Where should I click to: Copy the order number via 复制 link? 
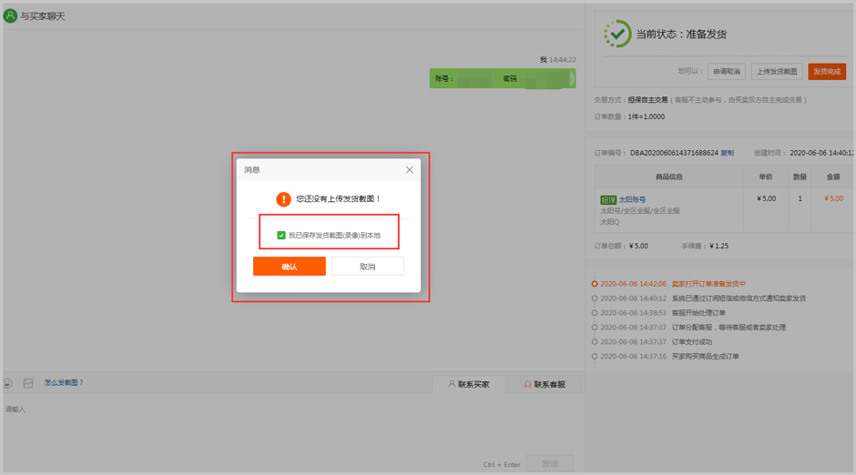[x=728, y=153]
